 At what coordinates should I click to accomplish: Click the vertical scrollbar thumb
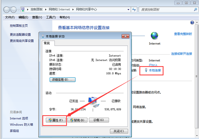197,76
